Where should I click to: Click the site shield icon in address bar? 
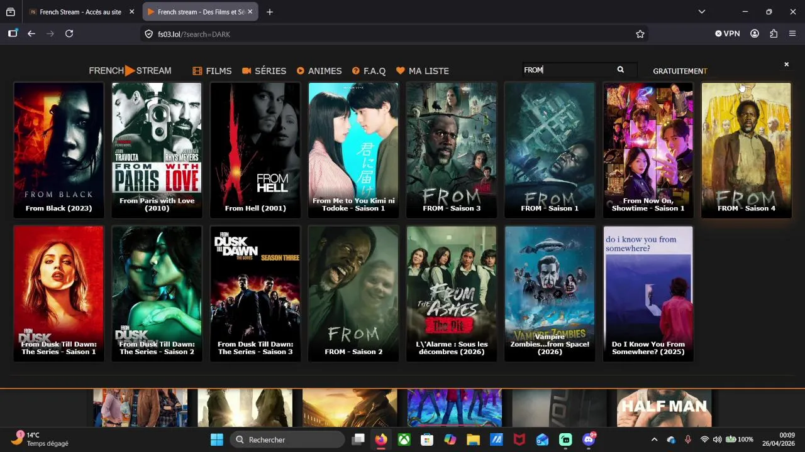pyautogui.click(x=149, y=34)
